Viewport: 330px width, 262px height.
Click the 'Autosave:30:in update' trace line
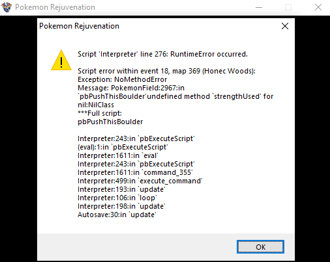coord(117,215)
